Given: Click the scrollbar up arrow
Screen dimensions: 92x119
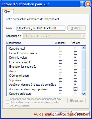Looking at the screenshot, I should click(x=83, y=48).
